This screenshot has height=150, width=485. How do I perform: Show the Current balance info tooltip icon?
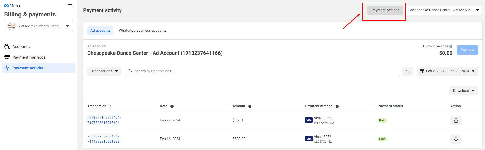click(451, 46)
